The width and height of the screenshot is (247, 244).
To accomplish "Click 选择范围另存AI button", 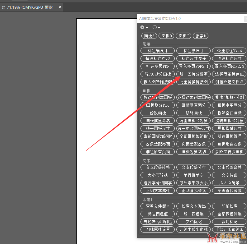I will point(229,74).
